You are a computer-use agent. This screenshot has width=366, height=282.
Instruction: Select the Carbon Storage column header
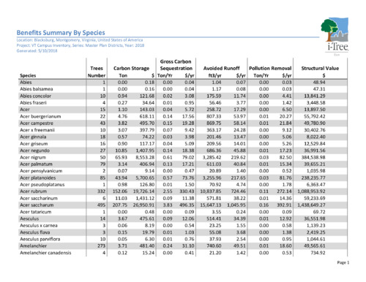[x=131, y=69]
